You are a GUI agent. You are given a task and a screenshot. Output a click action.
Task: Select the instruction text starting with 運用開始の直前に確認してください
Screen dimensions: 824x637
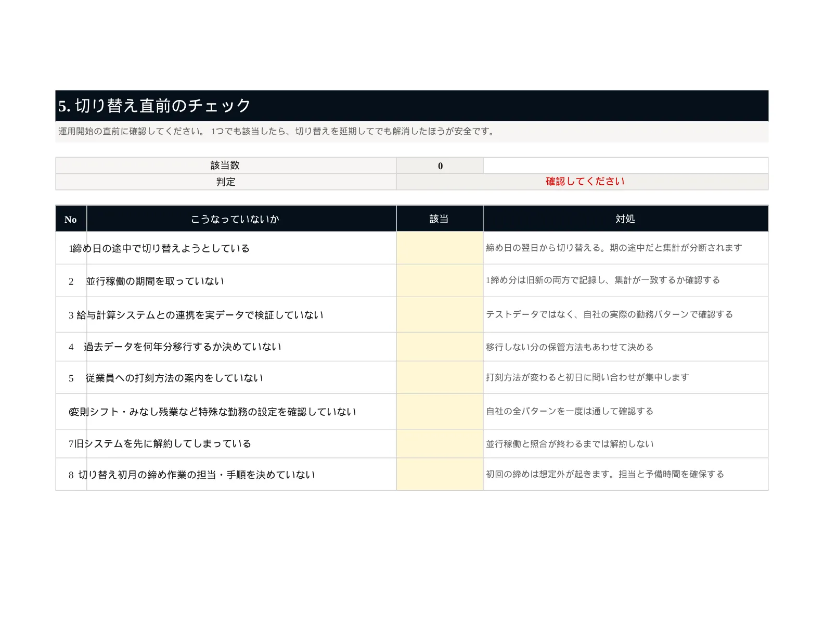276,131
